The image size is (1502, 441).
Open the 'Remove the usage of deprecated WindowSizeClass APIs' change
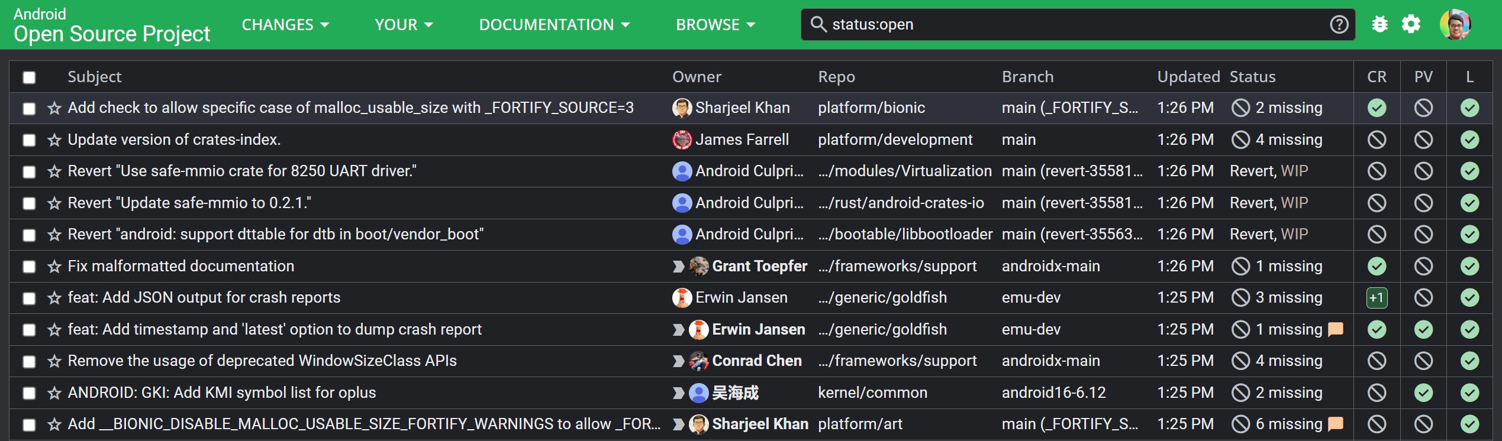[x=262, y=361]
